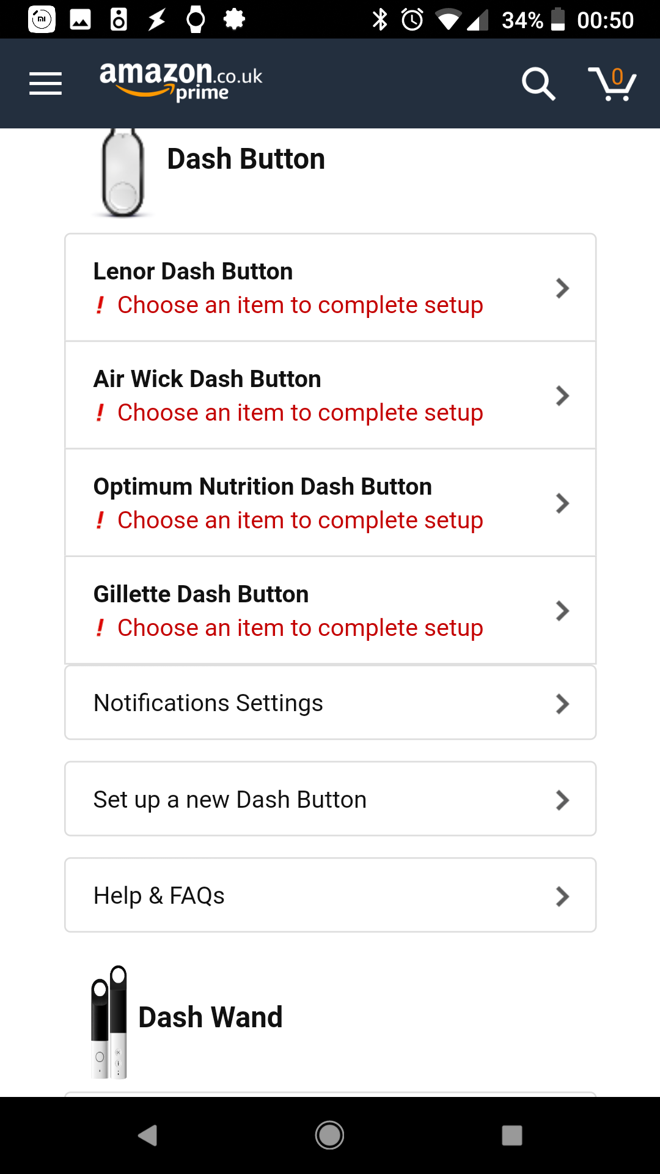Screen dimensions: 660x1174
Task: Tap the Dash Button device image
Action: click(123, 174)
